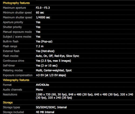Select the Minimum shutter speed row
135x114 pixels.
point(69,13)
